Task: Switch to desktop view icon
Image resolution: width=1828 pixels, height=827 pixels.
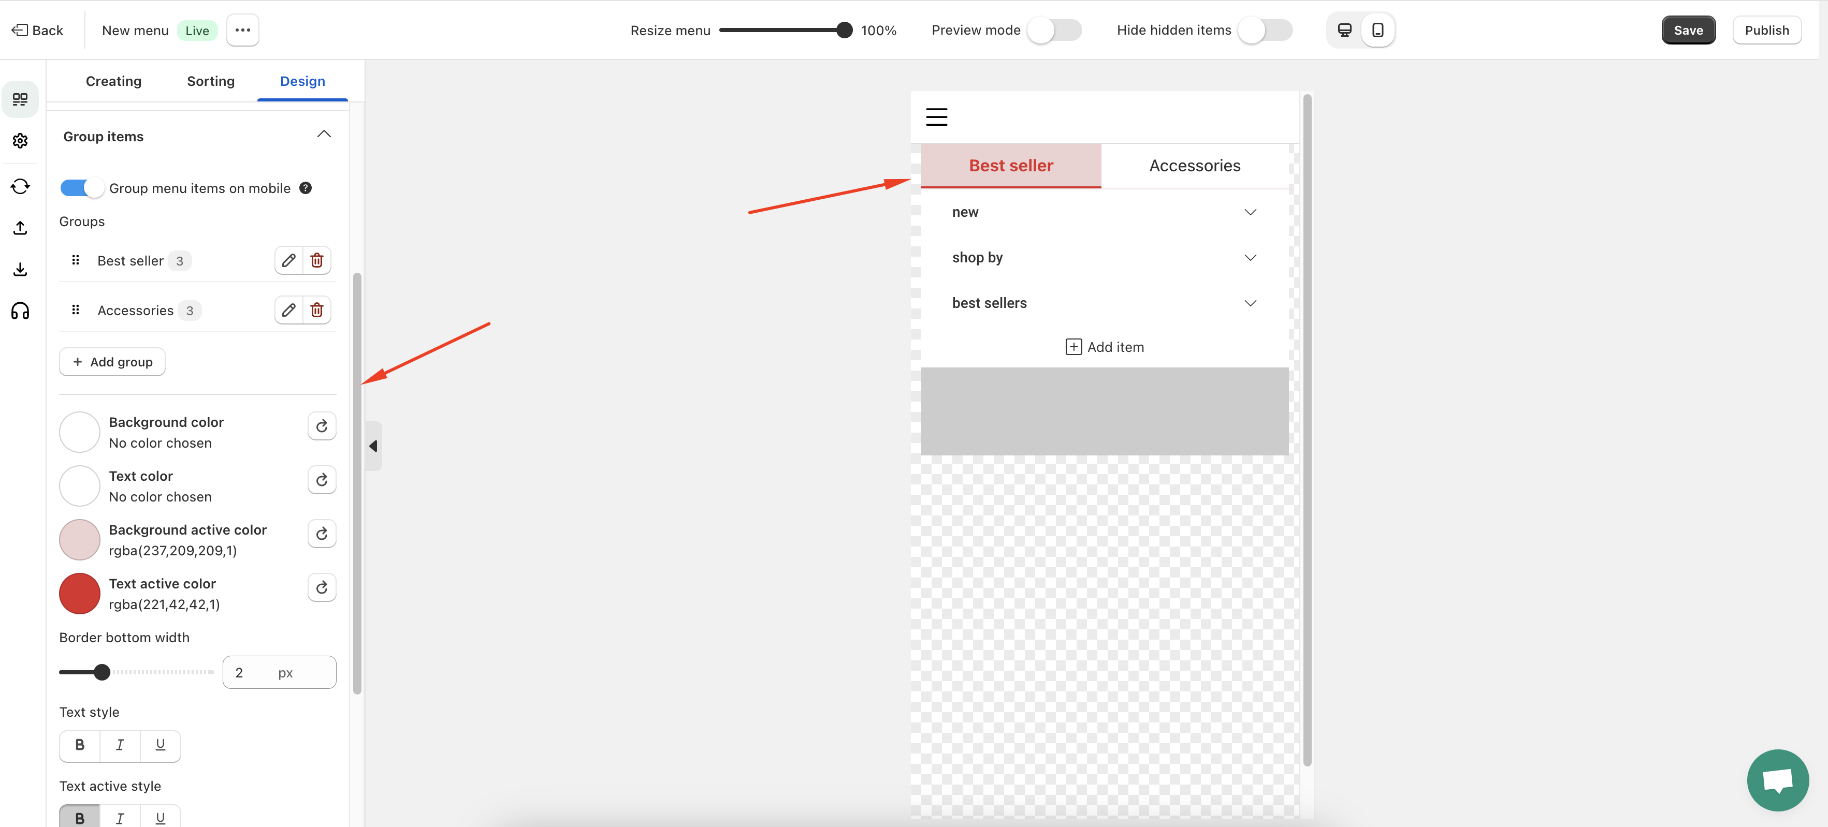Action: coord(1344,30)
